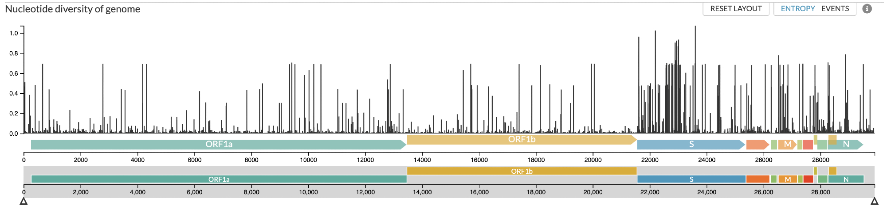Pick the N gene arrow in upper track

(x=845, y=145)
